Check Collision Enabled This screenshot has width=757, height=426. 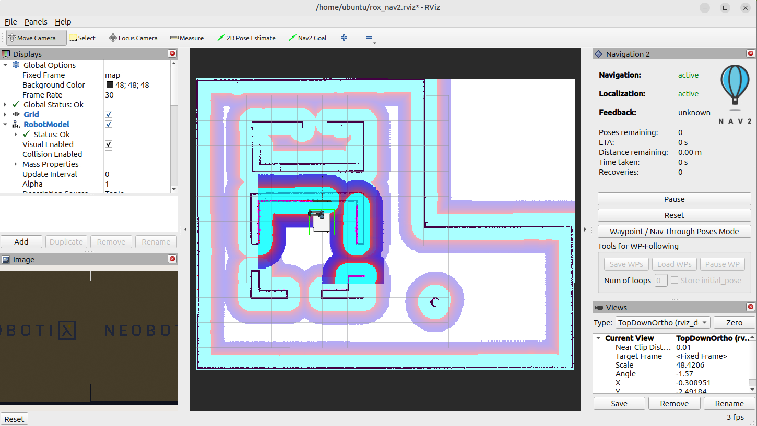[109, 154]
